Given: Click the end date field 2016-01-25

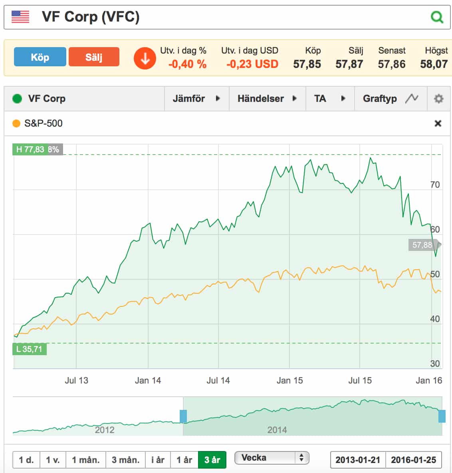Looking at the screenshot, I should point(413,460).
